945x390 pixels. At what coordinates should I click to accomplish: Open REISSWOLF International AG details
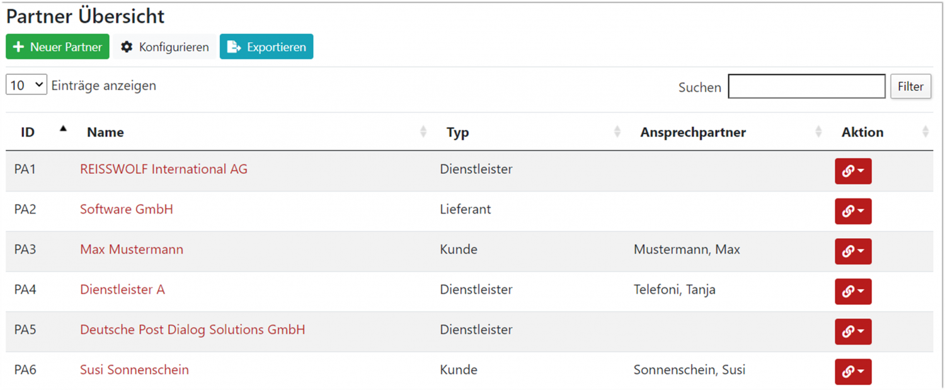coord(163,169)
